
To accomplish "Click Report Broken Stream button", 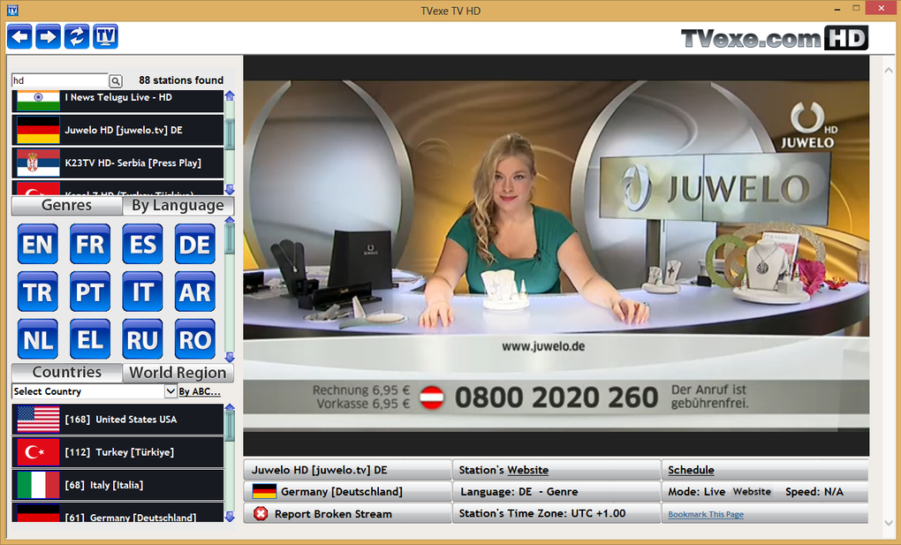I will 348,513.
